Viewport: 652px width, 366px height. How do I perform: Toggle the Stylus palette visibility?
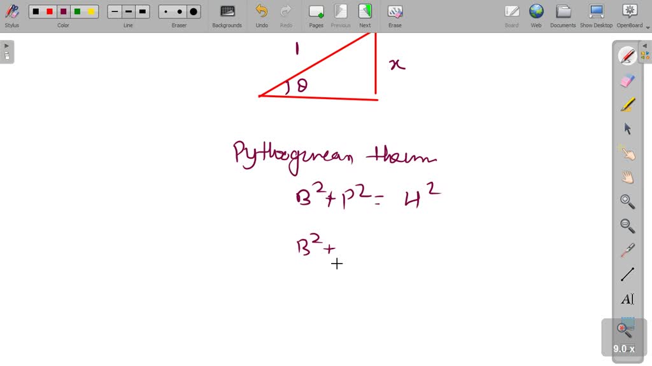(x=11, y=15)
